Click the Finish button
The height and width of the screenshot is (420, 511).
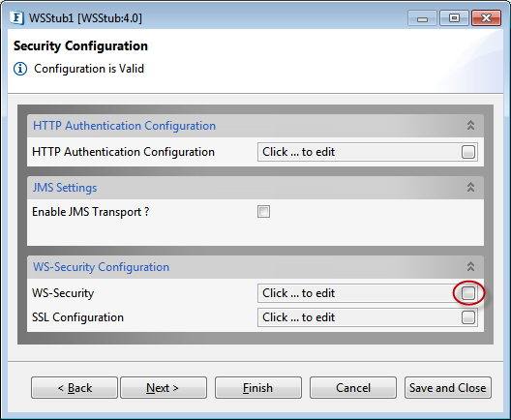[258, 388]
